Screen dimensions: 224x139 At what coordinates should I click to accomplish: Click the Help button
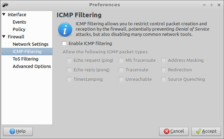18,131
